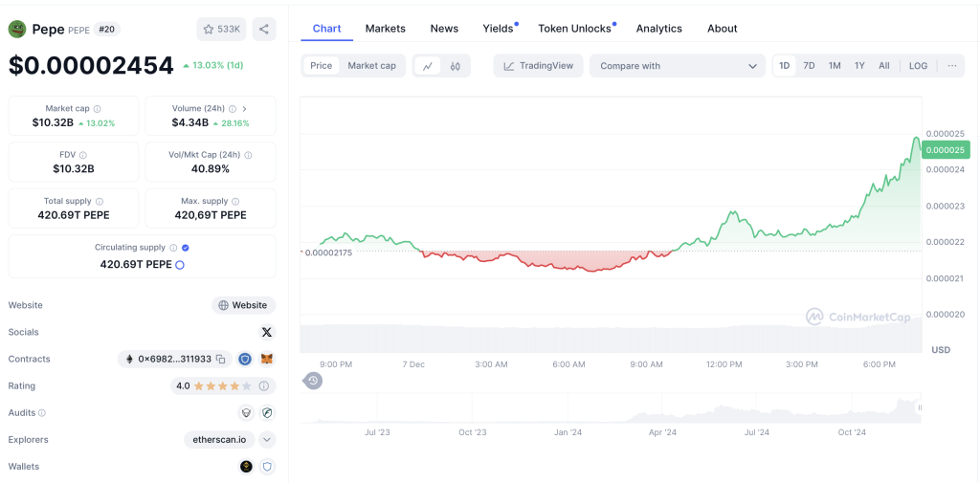Show Volume (24h) info icon
This screenshot has width=980, height=483.
pyautogui.click(x=233, y=109)
